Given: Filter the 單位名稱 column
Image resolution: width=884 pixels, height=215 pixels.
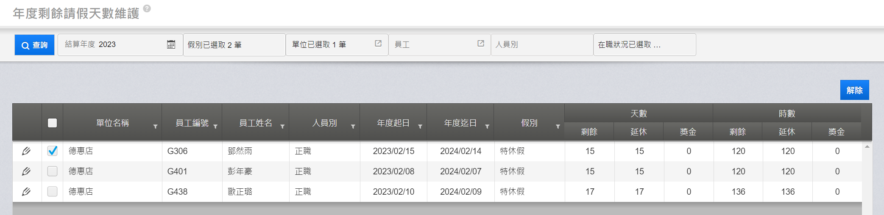Looking at the screenshot, I should [x=155, y=127].
